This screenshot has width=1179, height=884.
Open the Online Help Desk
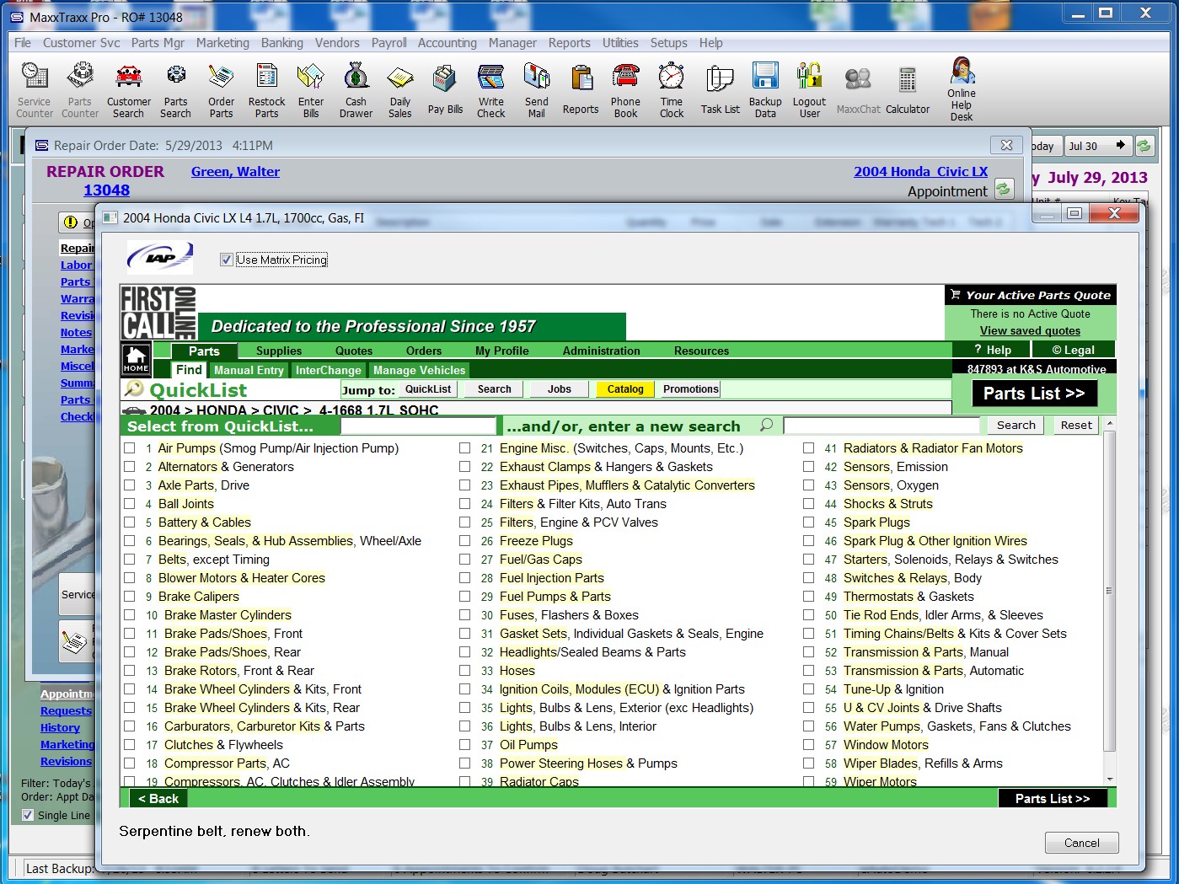962,89
